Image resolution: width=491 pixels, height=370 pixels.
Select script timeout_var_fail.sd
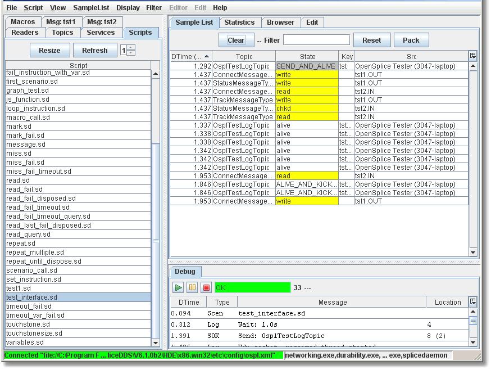click(78, 315)
